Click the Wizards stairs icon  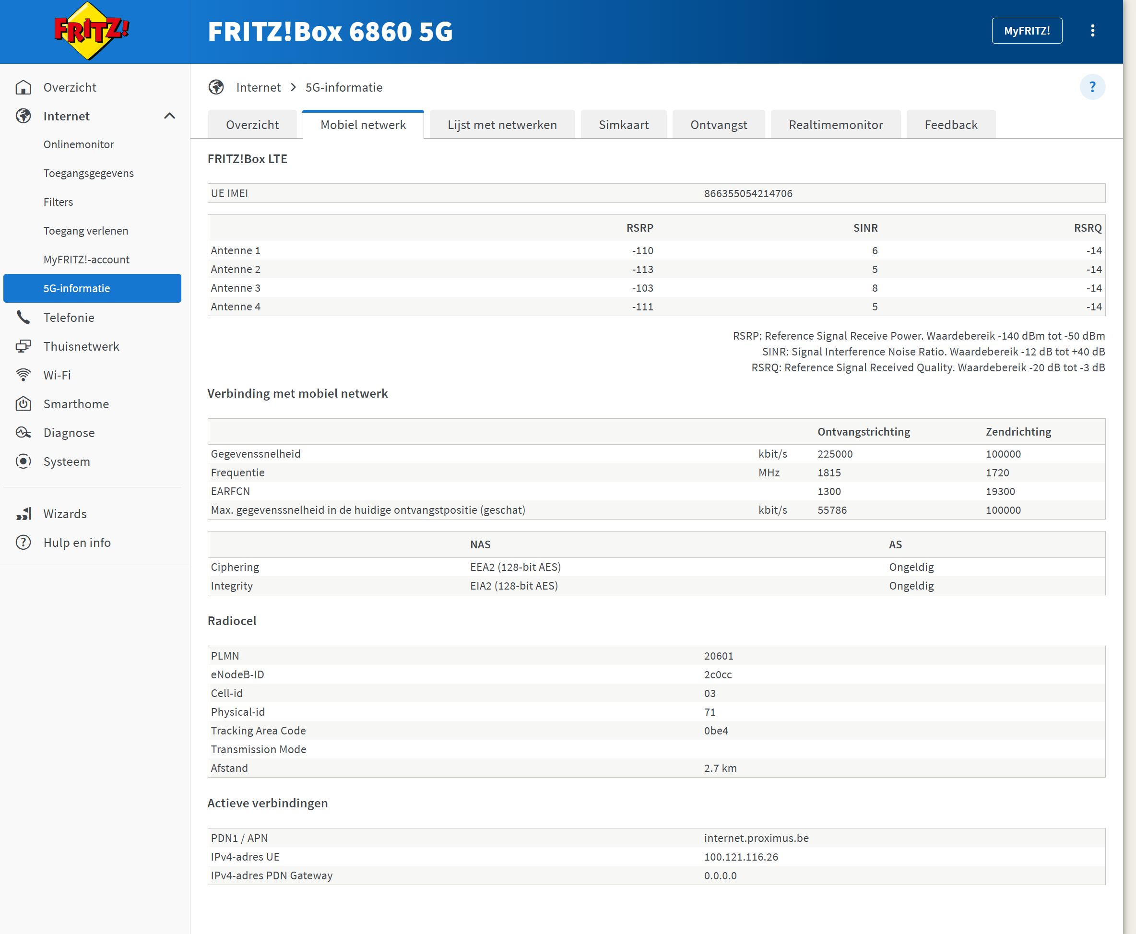23,514
